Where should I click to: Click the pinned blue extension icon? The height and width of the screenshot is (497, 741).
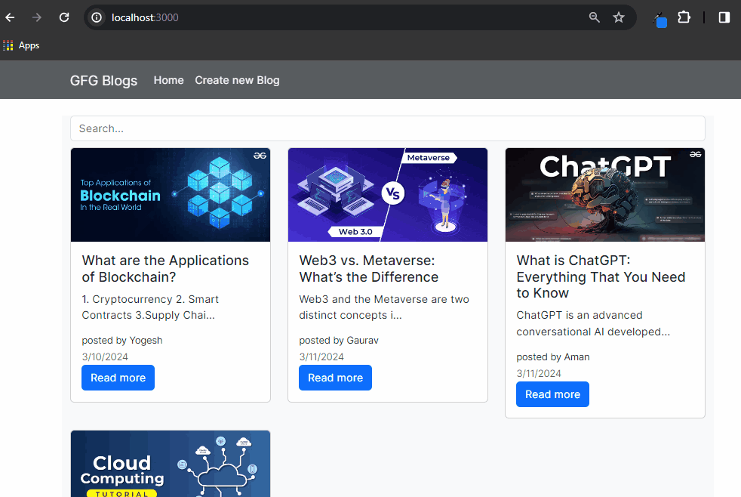(660, 20)
